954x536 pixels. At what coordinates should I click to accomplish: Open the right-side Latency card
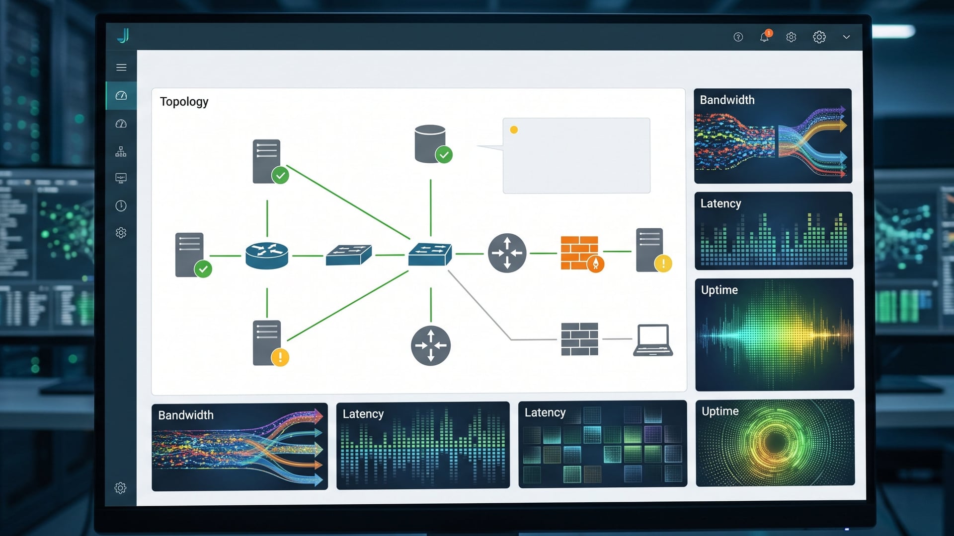[x=774, y=231]
